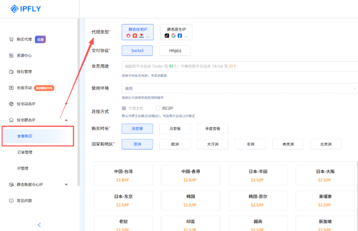
Task: Select the 韩国-首尔 location card
Action: (x=258, y=200)
